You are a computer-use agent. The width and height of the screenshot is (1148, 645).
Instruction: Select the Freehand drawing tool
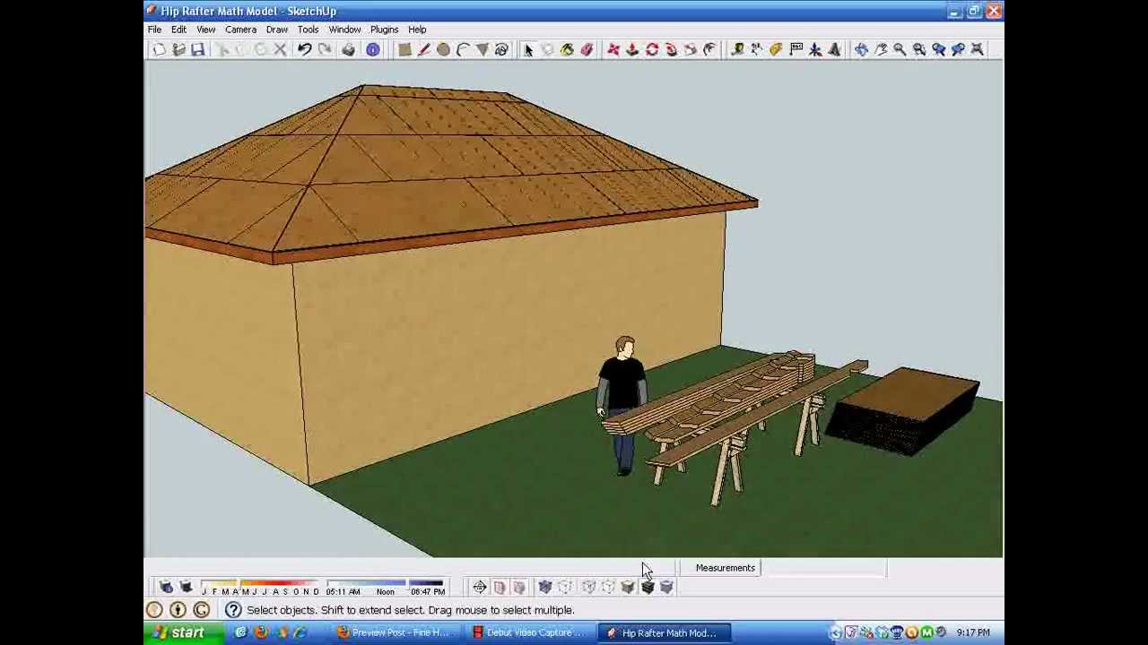[x=501, y=50]
